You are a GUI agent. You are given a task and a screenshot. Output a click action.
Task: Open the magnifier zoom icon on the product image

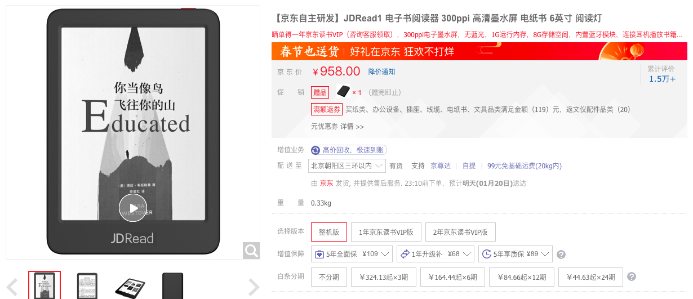pos(251,251)
